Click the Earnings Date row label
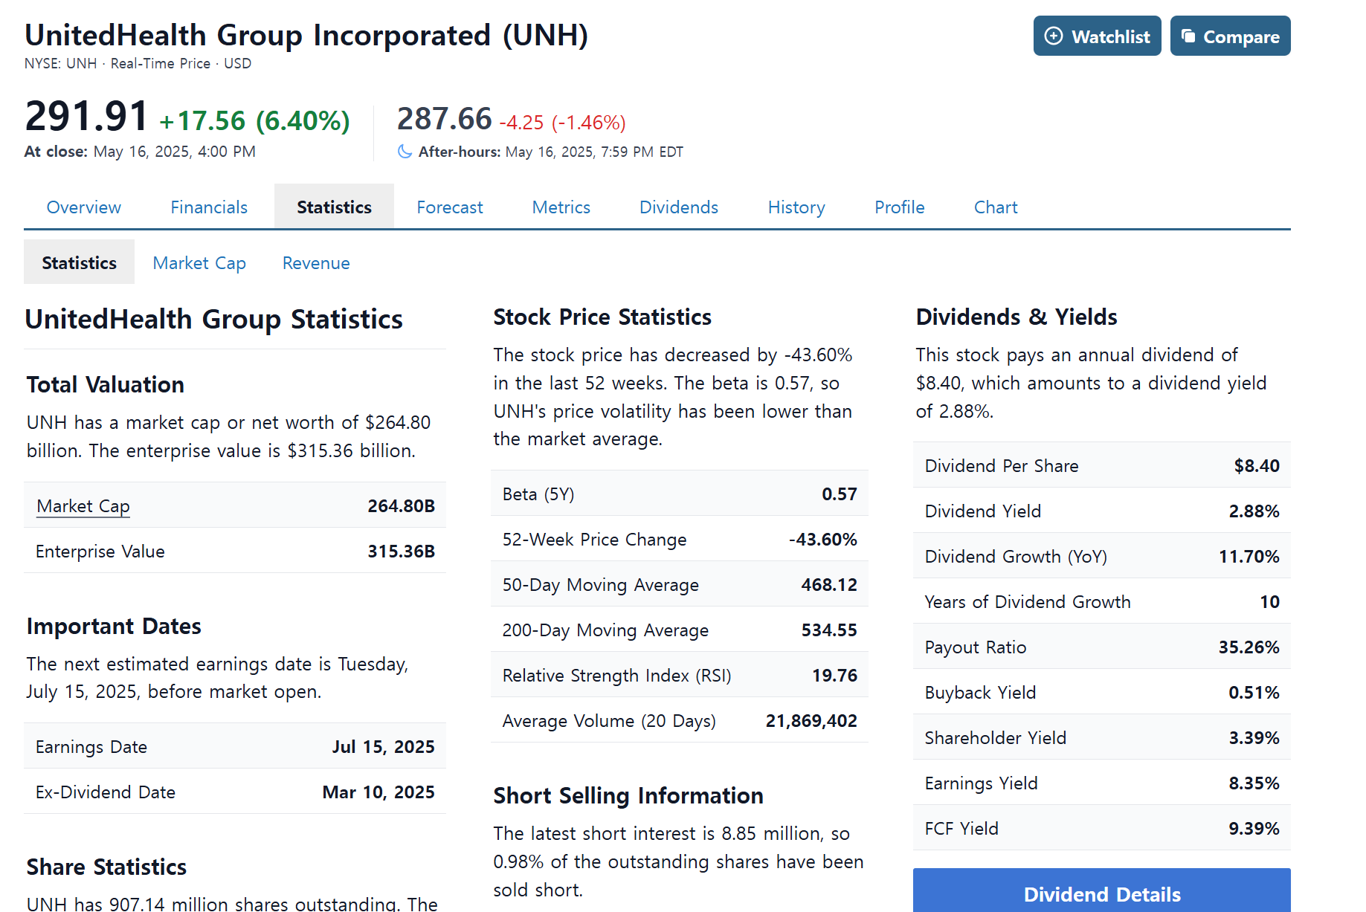The image size is (1366, 912). (91, 747)
